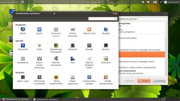Open Uniwersalny dostęp settings
The width and height of the screenshot is (180, 101).
[89, 80]
